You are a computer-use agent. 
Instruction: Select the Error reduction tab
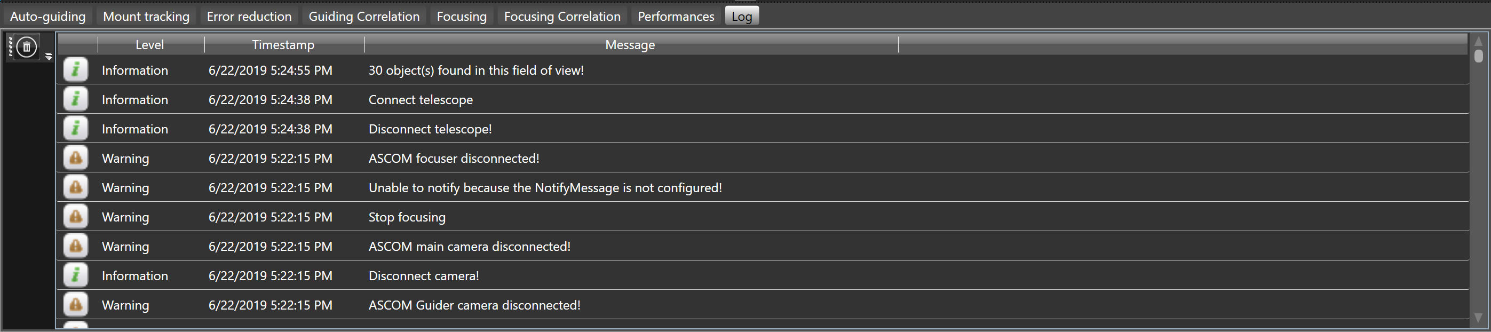tap(249, 16)
